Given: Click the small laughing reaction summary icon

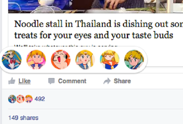Looking at the screenshot, I should (x=21, y=99).
